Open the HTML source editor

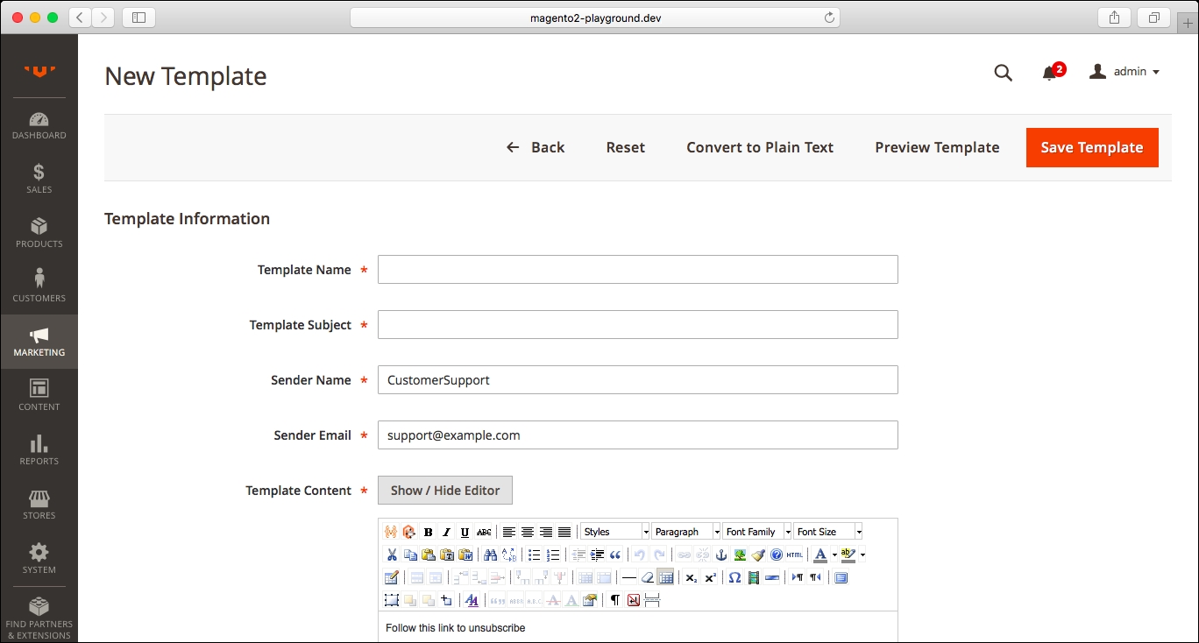pyautogui.click(x=795, y=555)
